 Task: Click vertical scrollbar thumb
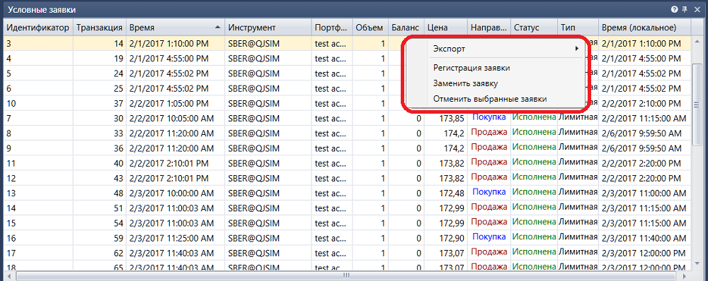click(696, 104)
